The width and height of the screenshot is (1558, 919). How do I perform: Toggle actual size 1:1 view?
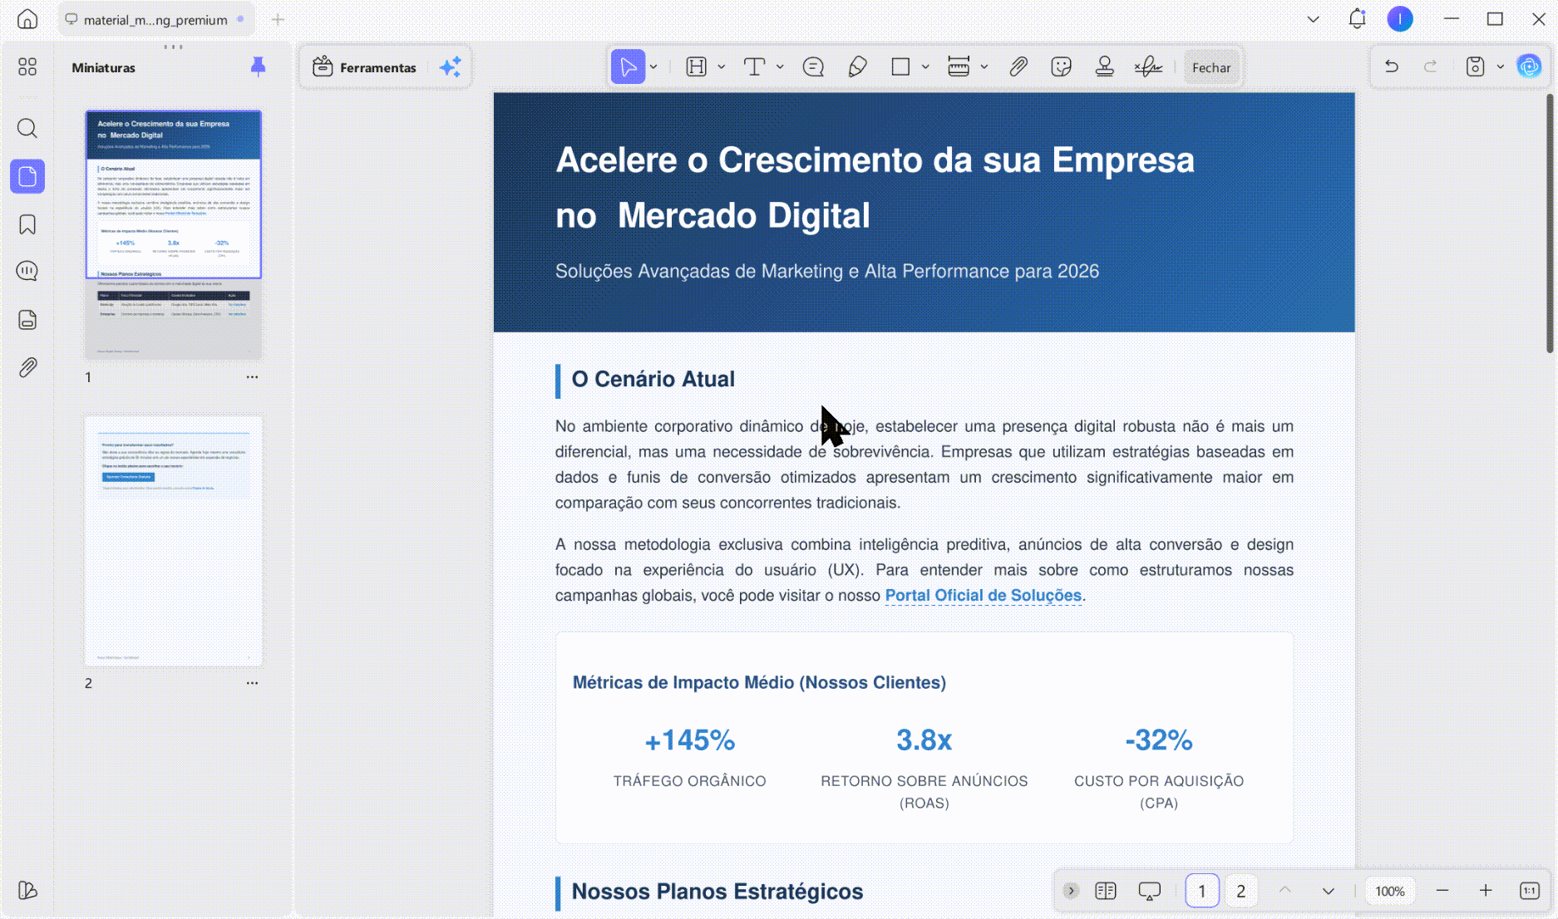(1530, 891)
